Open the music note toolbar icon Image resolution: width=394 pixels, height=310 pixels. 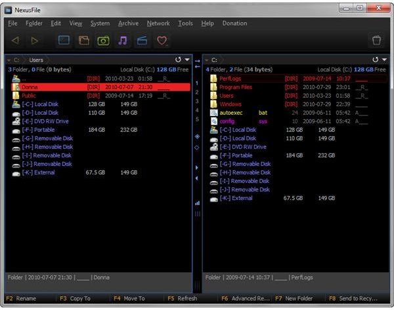tap(123, 40)
